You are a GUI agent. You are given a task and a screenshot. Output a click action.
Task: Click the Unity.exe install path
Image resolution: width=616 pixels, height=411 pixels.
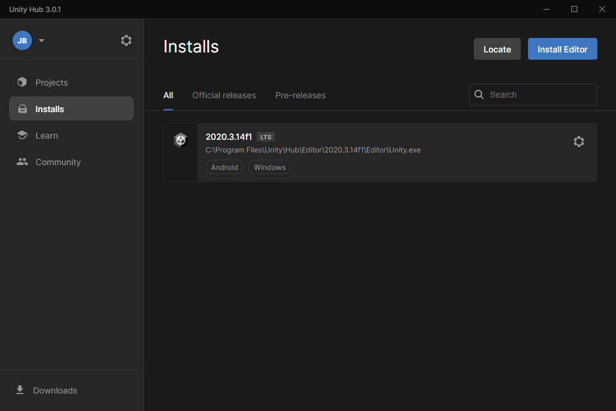pos(313,150)
